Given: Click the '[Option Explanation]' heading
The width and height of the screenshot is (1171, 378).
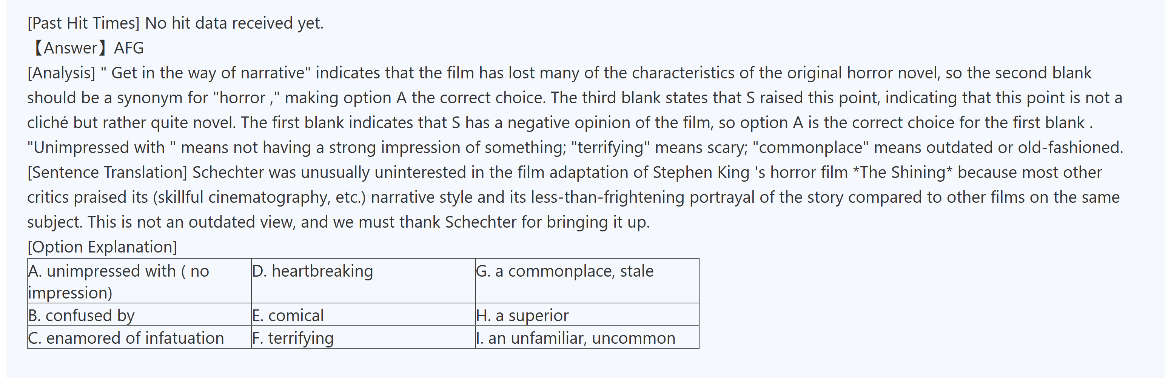Looking at the screenshot, I should point(102,247).
